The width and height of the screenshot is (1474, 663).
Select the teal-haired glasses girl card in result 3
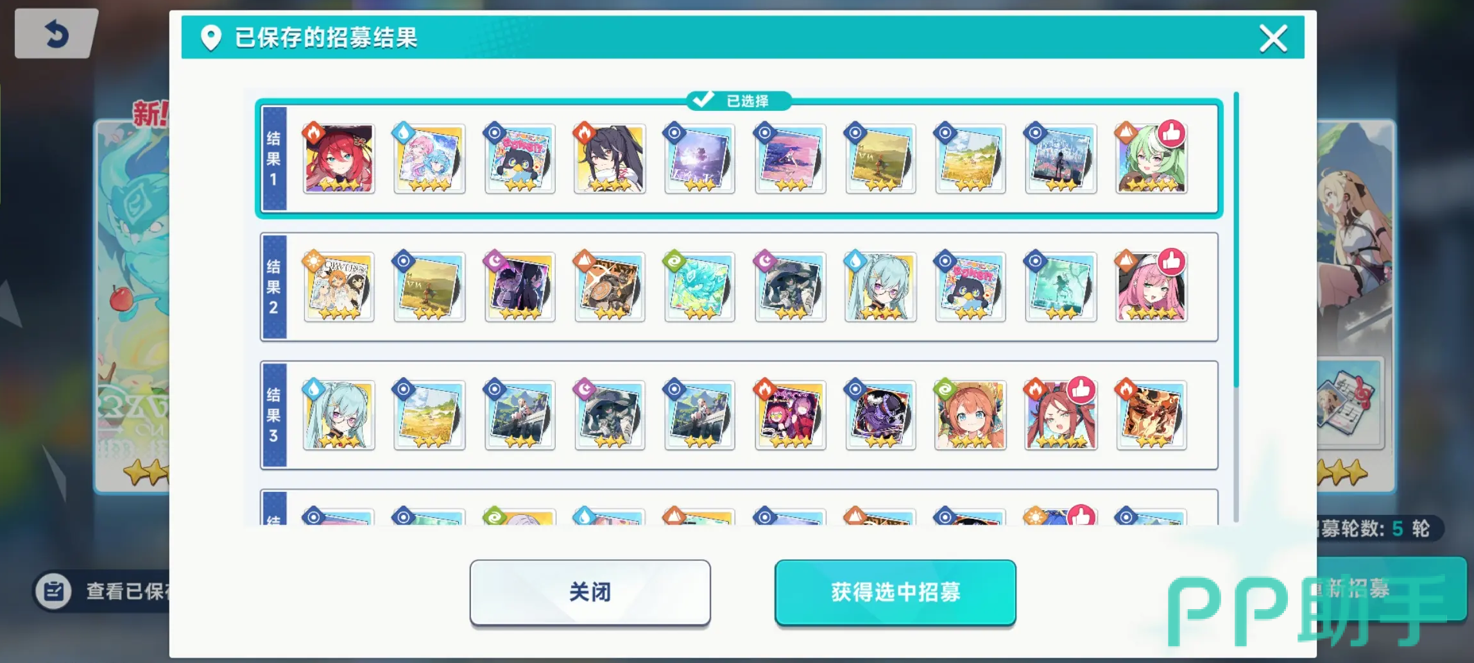339,415
